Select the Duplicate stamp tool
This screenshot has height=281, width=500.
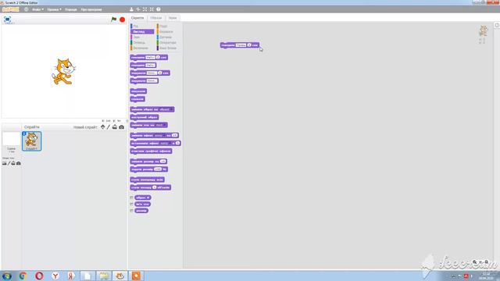click(131, 9)
